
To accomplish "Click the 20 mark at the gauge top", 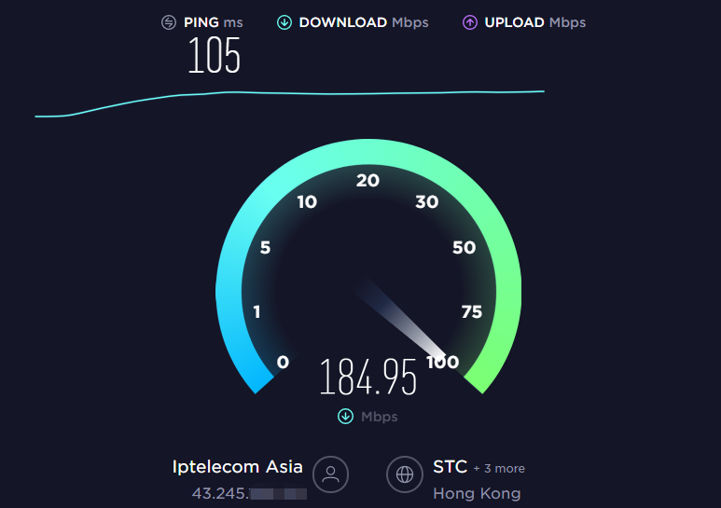I will [x=367, y=180].
